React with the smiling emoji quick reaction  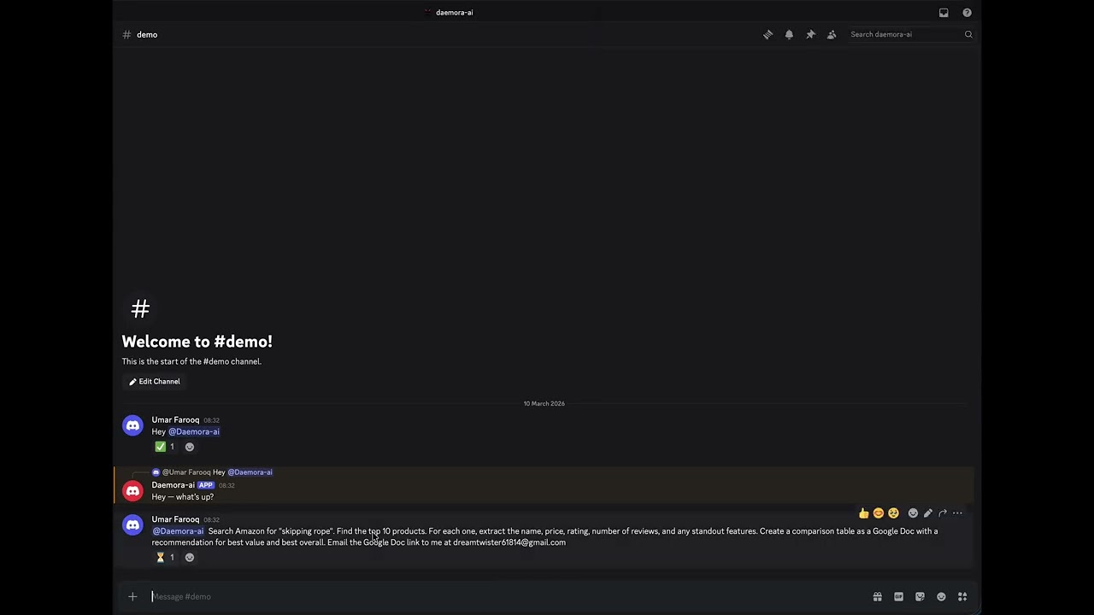tap(878, 513)
